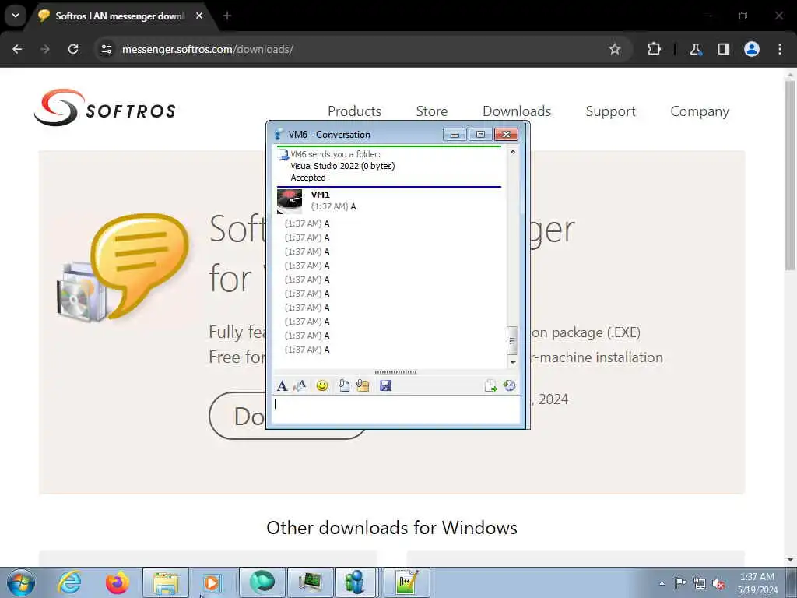Open the smiley emoticon picker
The height and width of the screenshot is (598, 797).
tap(321, 386)
